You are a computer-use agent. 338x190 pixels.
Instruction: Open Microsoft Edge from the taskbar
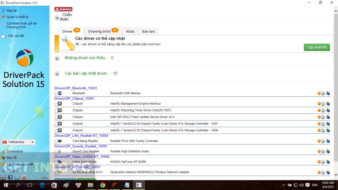42,185
